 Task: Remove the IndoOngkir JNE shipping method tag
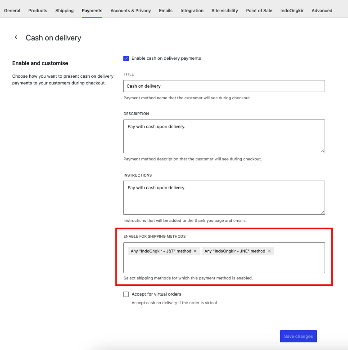270,251
